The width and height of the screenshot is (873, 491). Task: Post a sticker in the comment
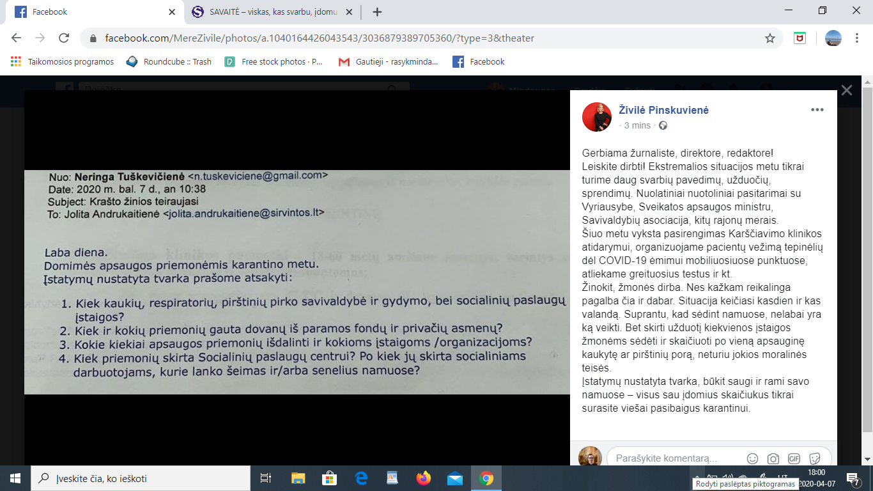coord(814,458)
